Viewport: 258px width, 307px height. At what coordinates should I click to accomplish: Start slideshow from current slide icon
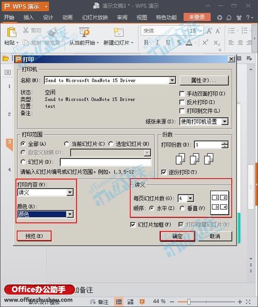point(84,32)
